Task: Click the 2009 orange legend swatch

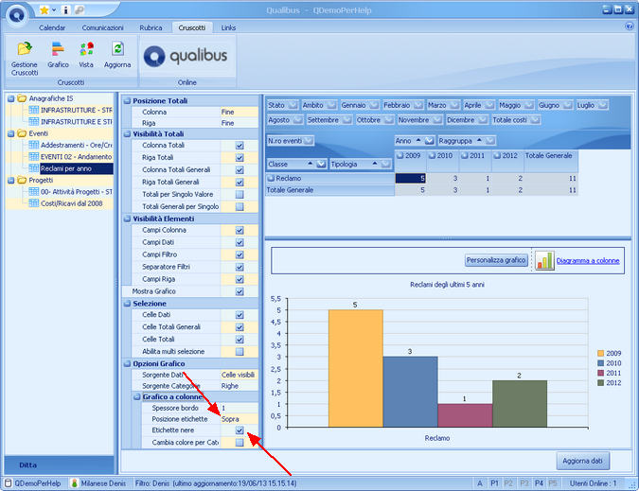Action: click(600, 354)
